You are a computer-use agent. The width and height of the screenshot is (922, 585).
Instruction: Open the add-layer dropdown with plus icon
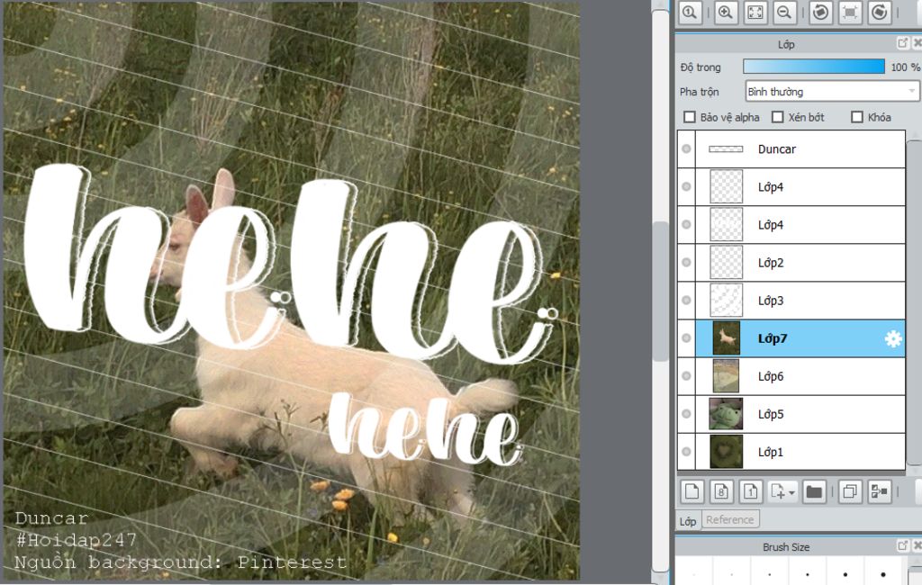[782, 491]
